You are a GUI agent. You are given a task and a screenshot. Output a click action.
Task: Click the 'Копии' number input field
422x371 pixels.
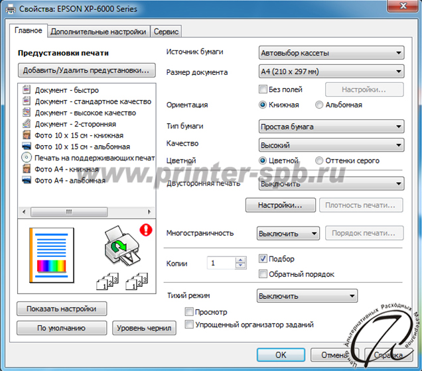221,263
